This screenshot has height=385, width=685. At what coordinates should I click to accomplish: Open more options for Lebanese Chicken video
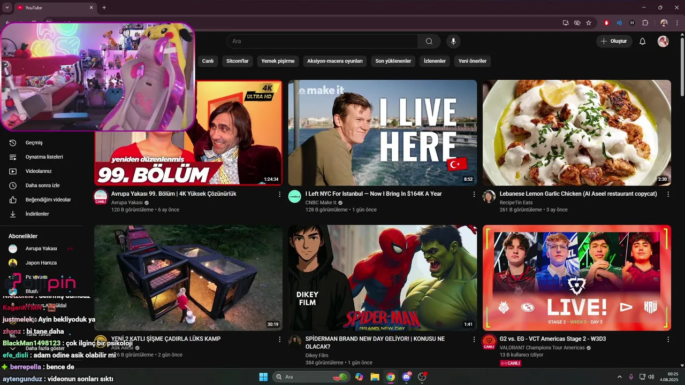[x=668, y=194]
